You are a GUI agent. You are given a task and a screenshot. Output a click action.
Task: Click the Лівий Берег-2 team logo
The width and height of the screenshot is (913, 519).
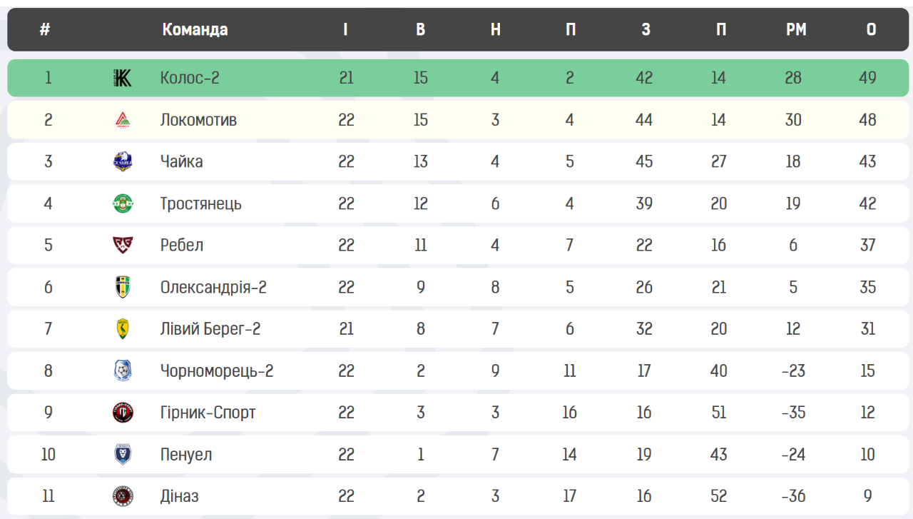pyautogui.click(x=123, y=329)
